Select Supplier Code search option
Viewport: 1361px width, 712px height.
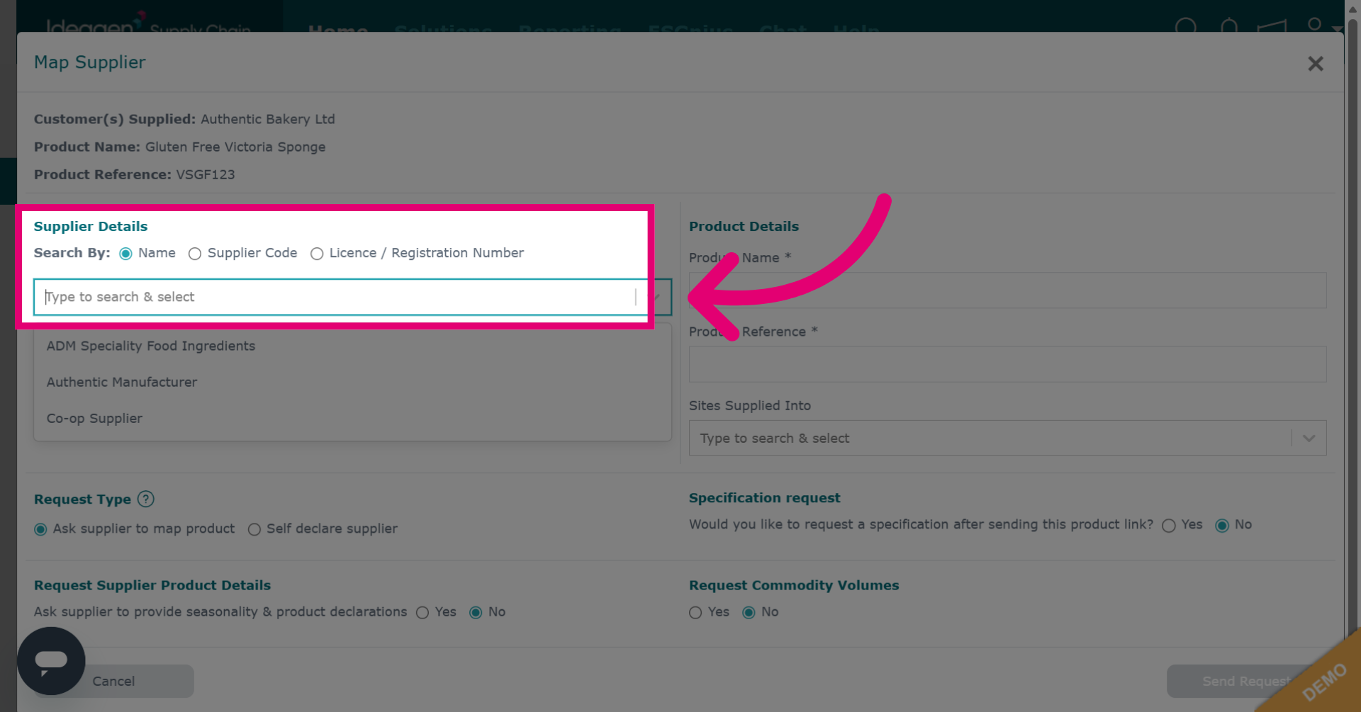point(195,254)
